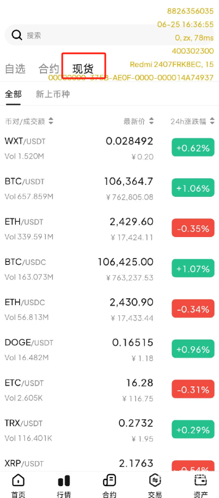
Task: Select the 现货 spot tab
Action: tap(83, 69)
